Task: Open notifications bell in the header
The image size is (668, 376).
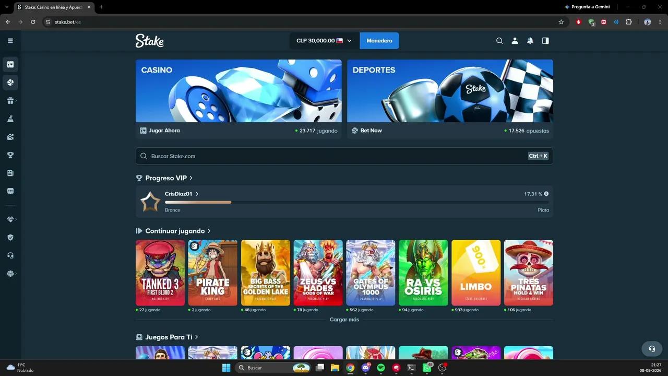Action: point(530,41)
